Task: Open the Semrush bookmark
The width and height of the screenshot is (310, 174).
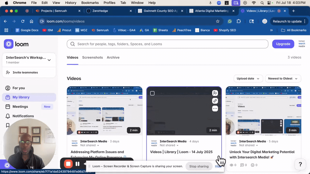Action: 100,30
